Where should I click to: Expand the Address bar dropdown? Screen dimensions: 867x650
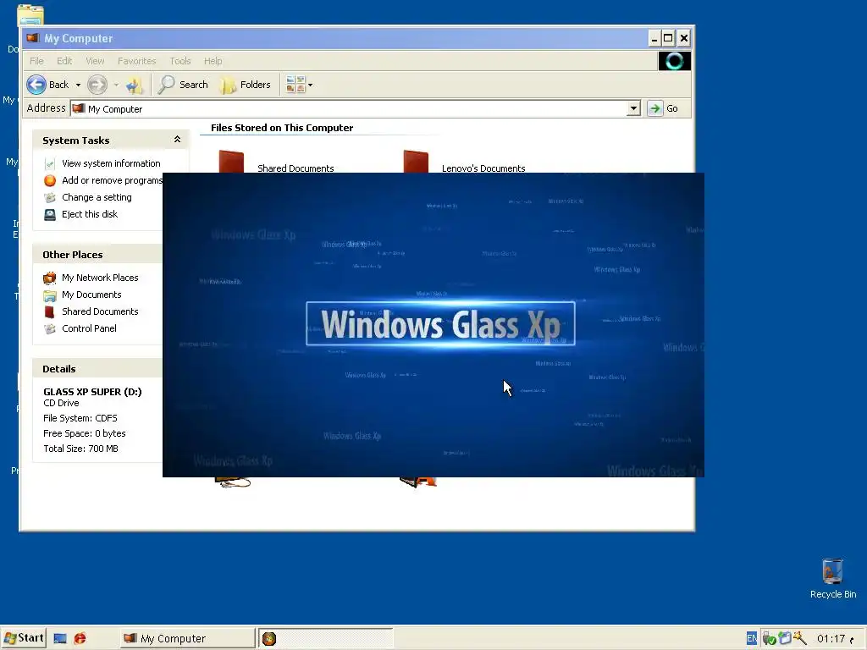pos(634,108)
